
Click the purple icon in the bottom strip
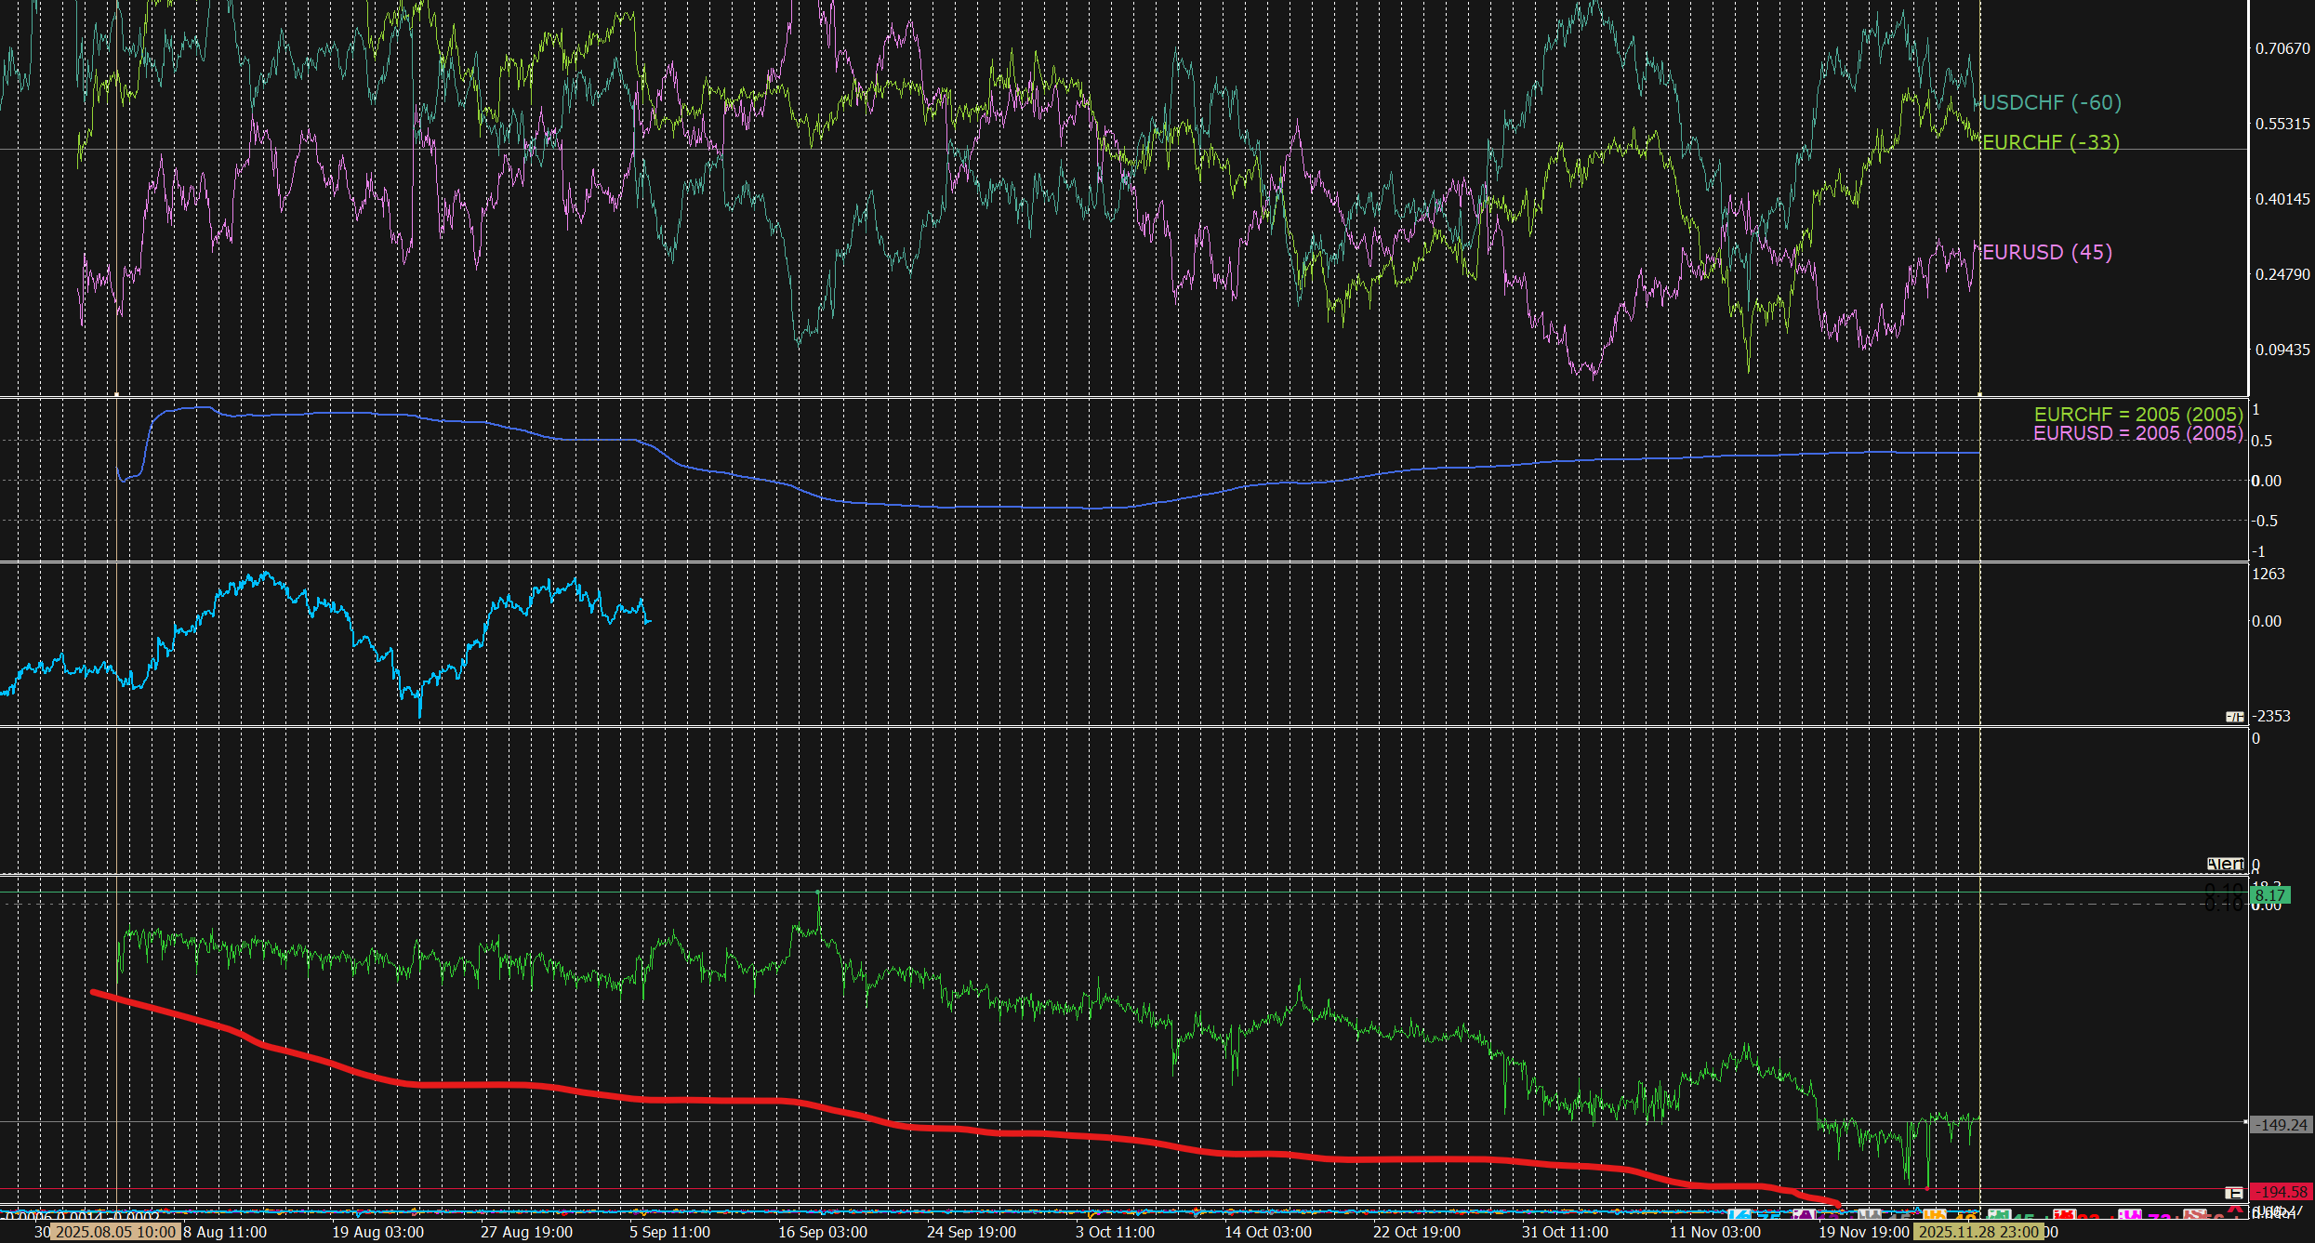point(1805,1214)
